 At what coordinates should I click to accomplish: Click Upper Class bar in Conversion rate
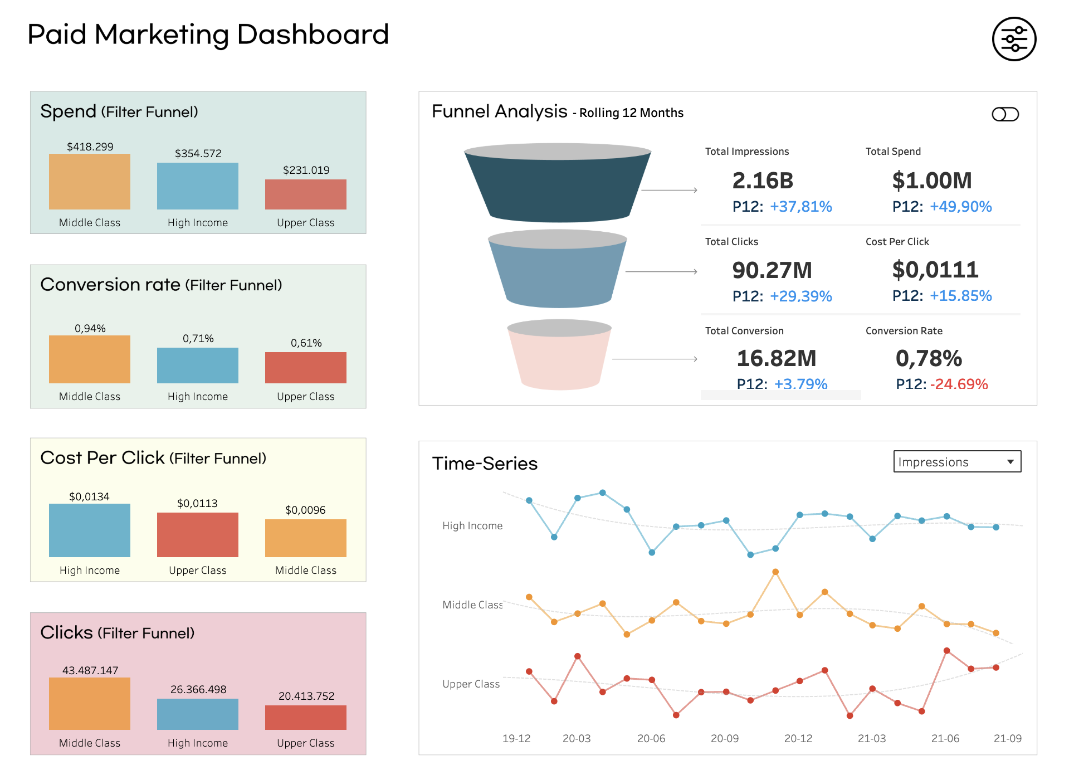tap(306, 368)
